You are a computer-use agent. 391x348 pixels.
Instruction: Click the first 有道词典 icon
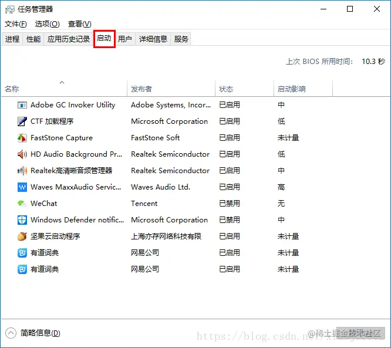click(x=22, y=253)
